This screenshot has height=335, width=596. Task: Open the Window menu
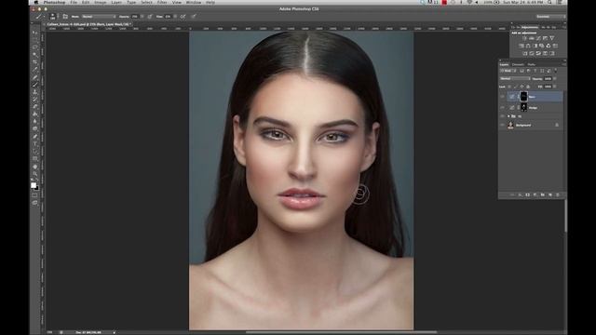(x=194, y=2)
